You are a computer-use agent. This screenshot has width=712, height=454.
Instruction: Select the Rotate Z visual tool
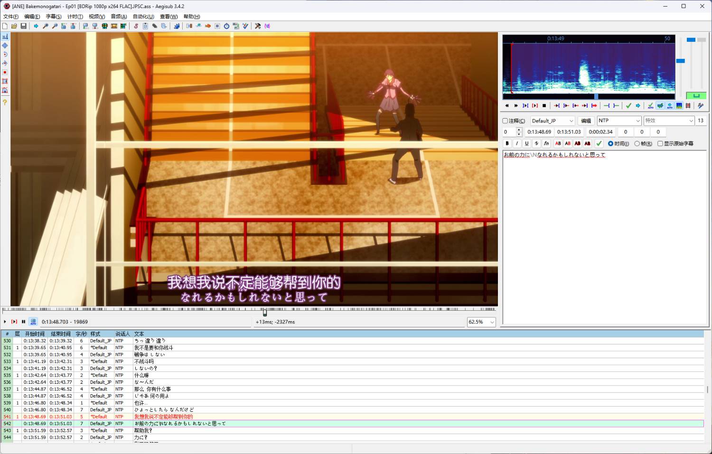tap(5, 55)
